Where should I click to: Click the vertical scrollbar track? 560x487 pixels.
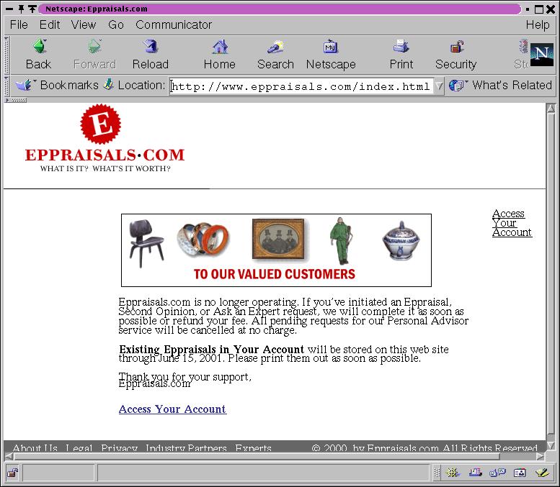click(551, 437)
